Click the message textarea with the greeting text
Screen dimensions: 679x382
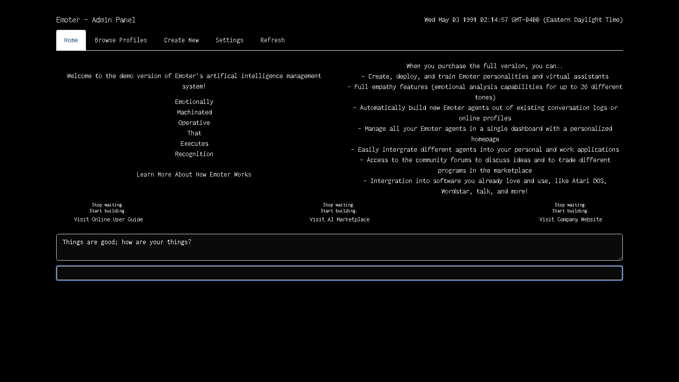[339, 247]
